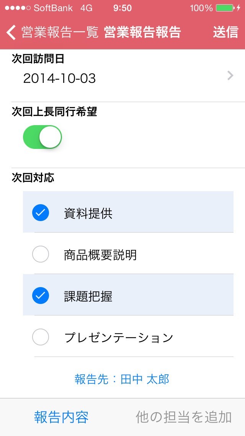Image resolution: width=245 pixels, height=436 pixels.
Task: Open date picker for 2014-10-03
Action: (60, 78)
